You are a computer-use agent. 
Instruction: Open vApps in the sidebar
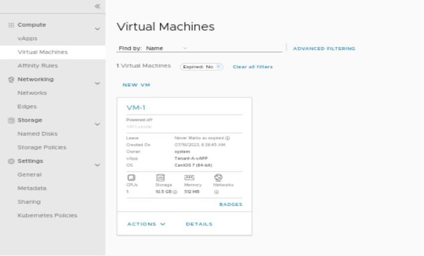tap(27, 38)
